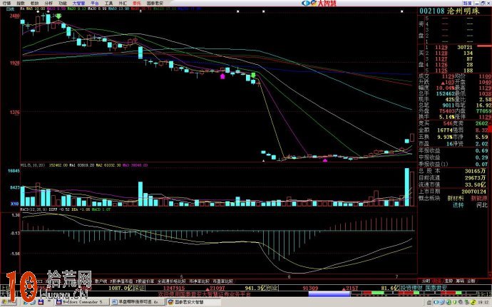Image resolution: width=492 pixels, height=307 pixels.
Task: Open the 外汇 menu
Action: 123,3
